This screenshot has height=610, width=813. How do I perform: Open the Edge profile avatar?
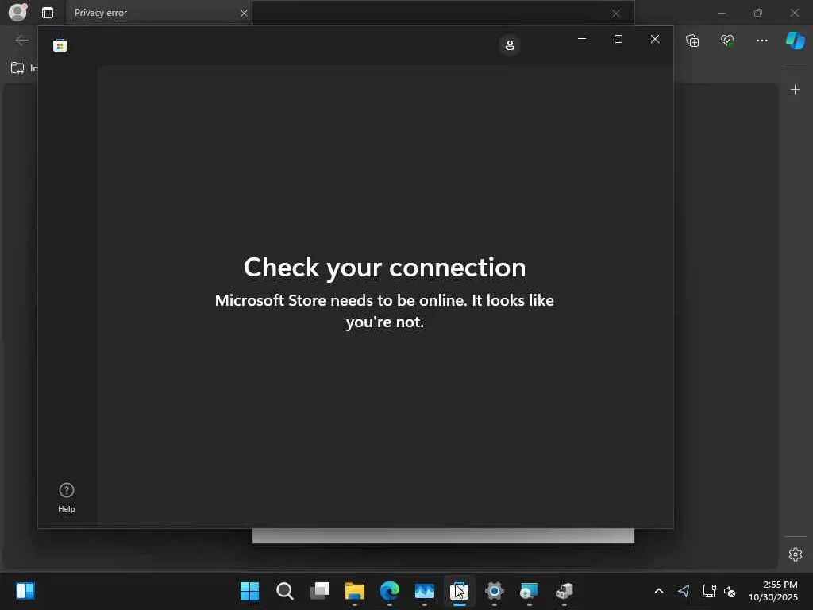pyautogui.click(x=17, y=12)
